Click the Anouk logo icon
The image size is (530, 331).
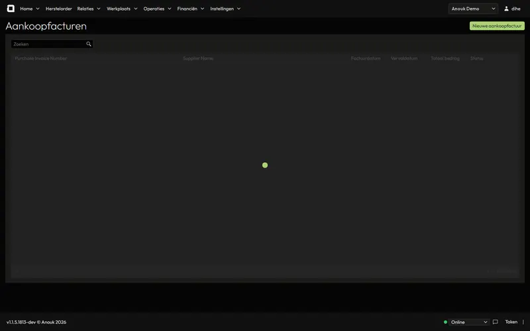coord(11,9)
